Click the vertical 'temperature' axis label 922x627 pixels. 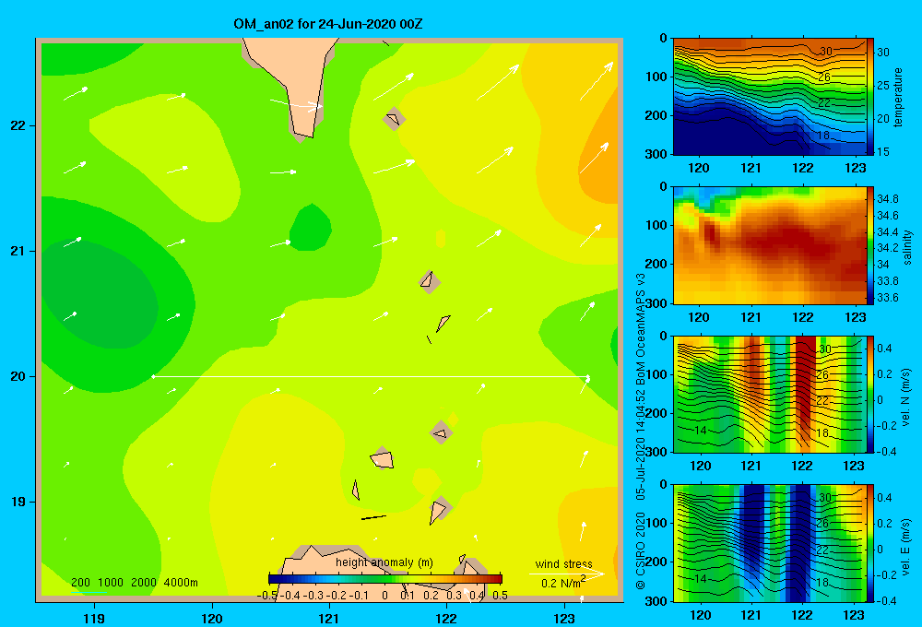click(x=897, y=97)
